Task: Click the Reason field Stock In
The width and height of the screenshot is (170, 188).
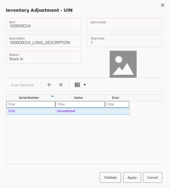Action: [x=43, y=57]
